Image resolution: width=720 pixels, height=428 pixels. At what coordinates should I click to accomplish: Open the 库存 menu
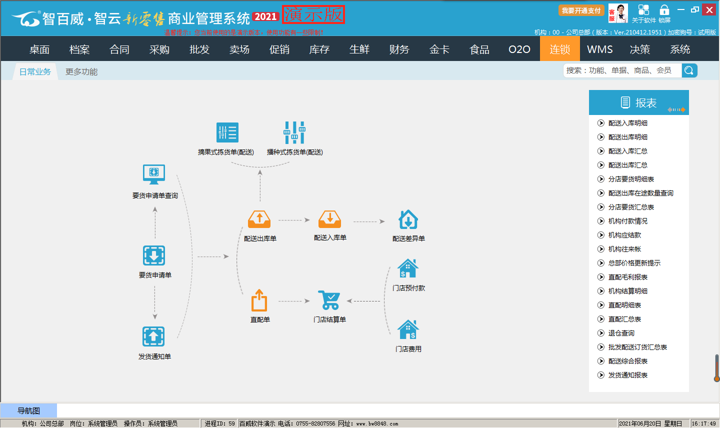pos(319,49)
